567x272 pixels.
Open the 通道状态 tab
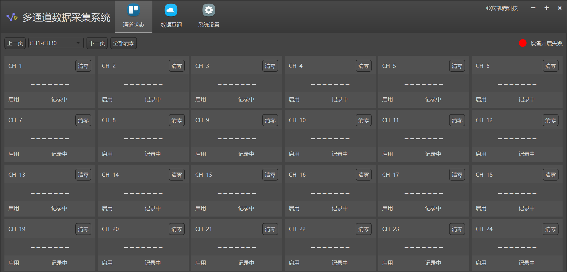coord(133,17)
